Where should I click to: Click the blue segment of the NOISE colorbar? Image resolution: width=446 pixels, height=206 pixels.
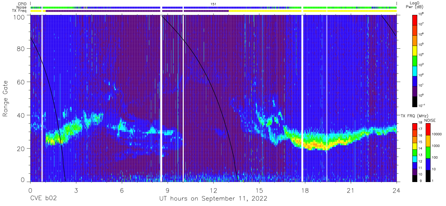(429, 164)
